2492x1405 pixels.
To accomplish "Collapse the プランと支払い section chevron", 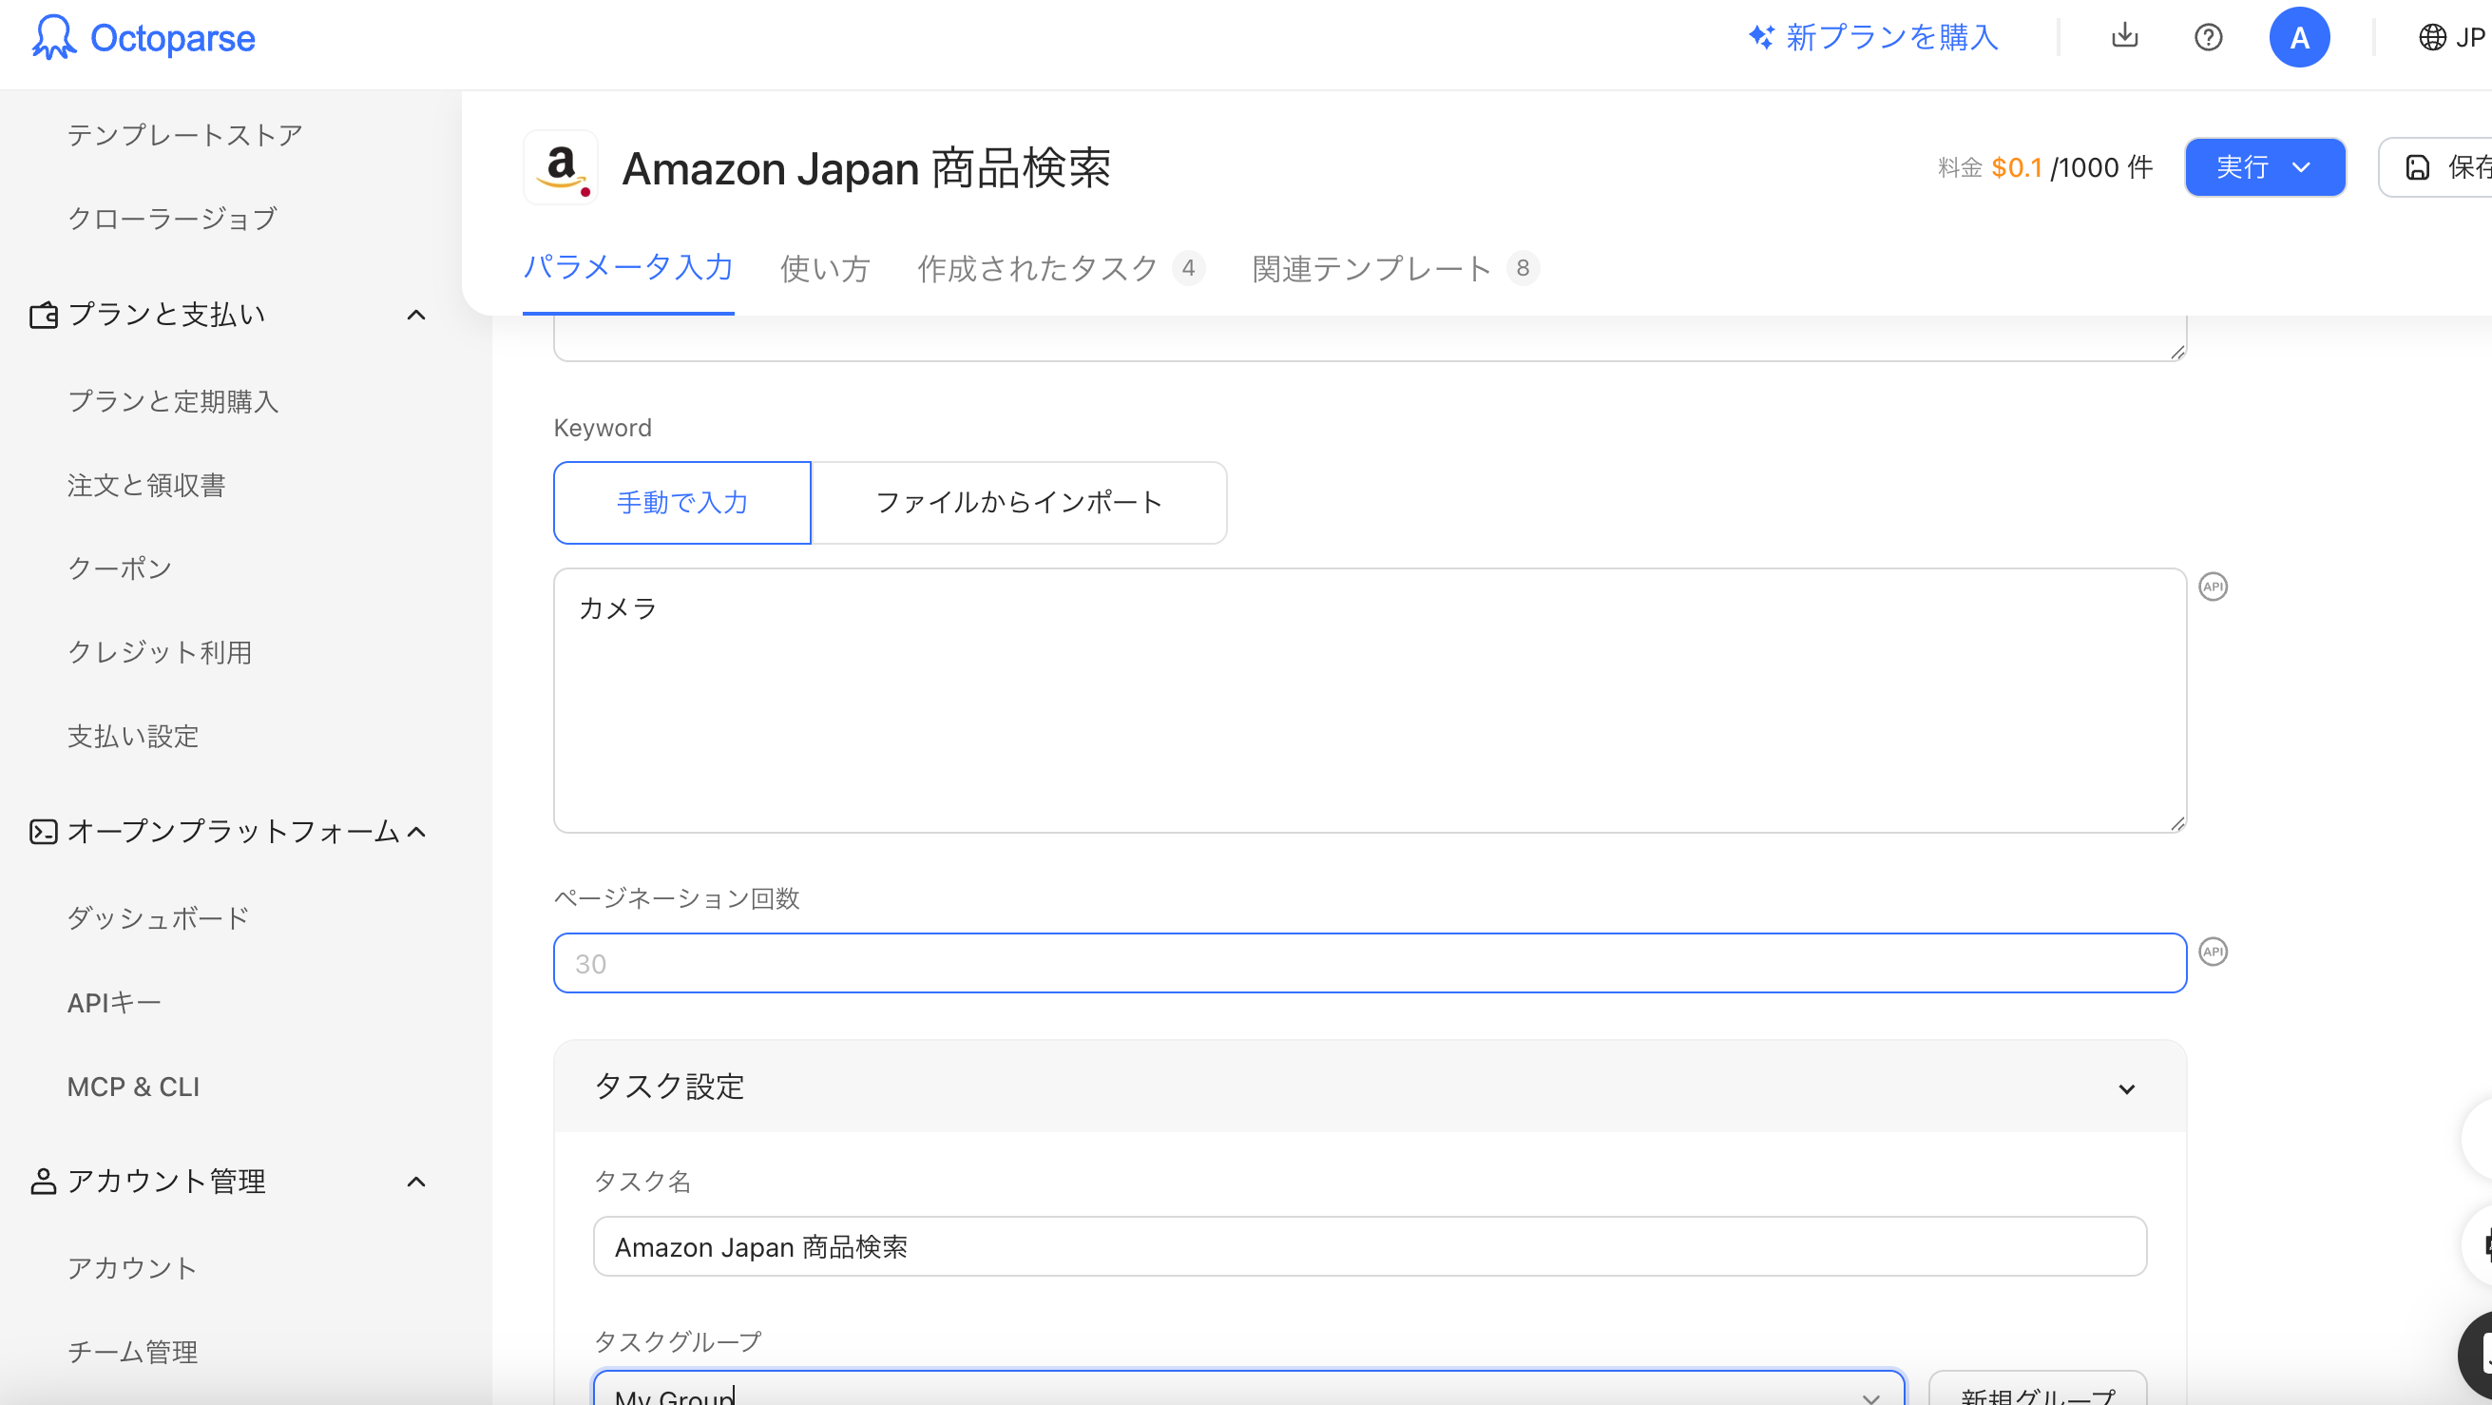I will pyautogui.click(x=416, y=315).
